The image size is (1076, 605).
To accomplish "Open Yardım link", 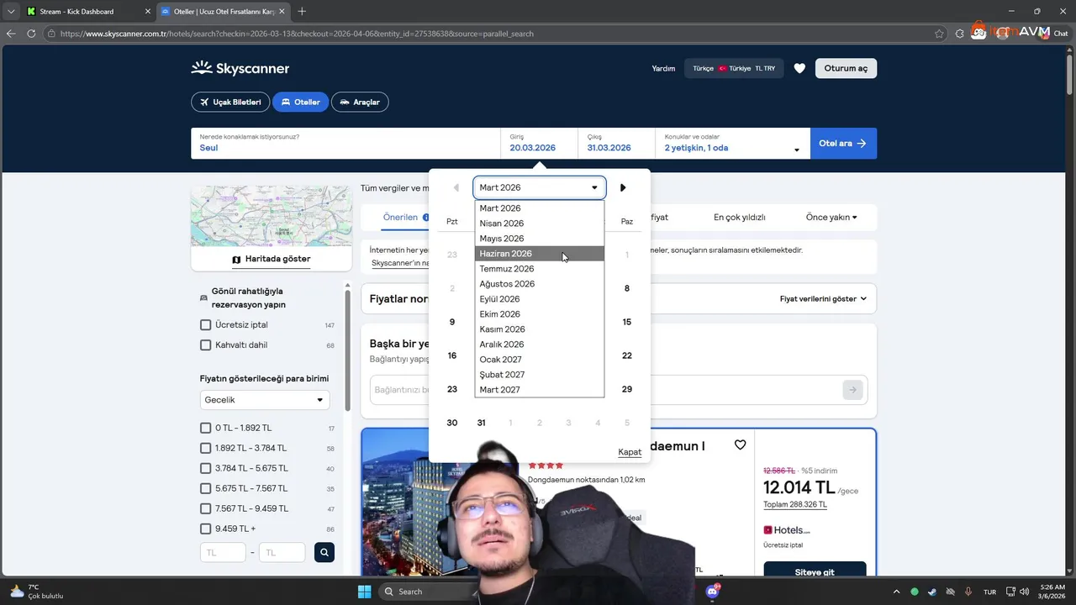I will pyautogui.click(x=663, y=68).
